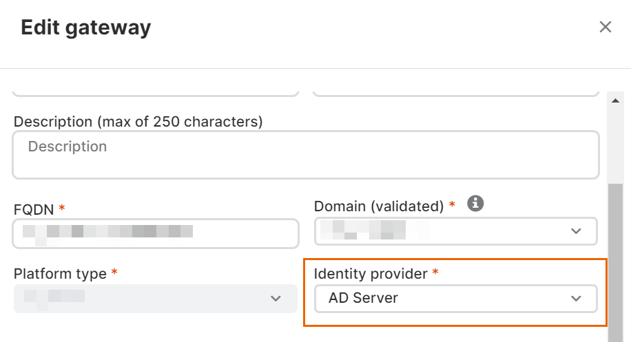Click the partially visible top-right input field

[x=455, y=92]
